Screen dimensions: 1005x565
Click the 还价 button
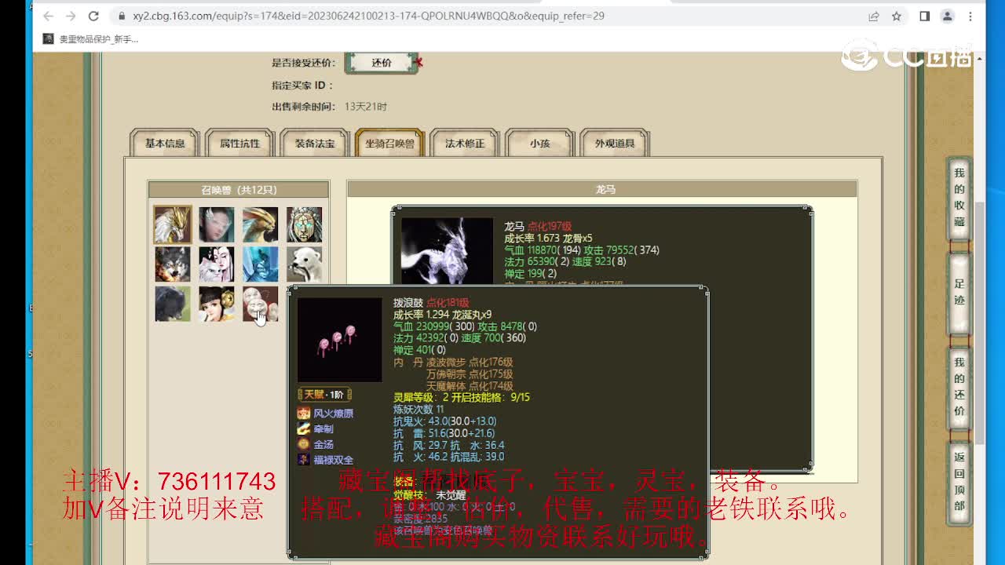382,62
